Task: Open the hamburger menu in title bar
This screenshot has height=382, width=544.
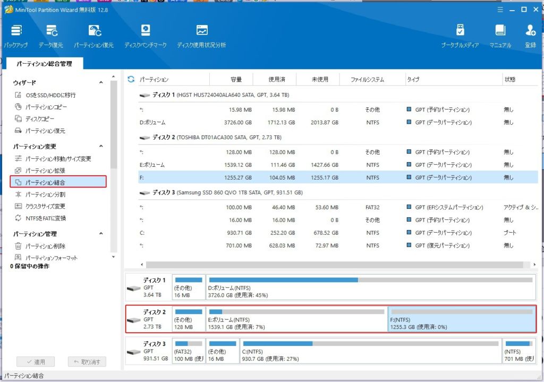Action: click(499, 10)
